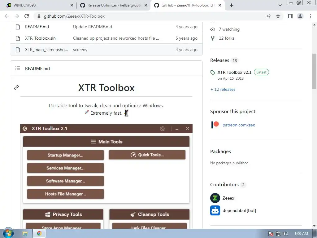
Task: Open the Packages heading link
Action: click(220, 151)
